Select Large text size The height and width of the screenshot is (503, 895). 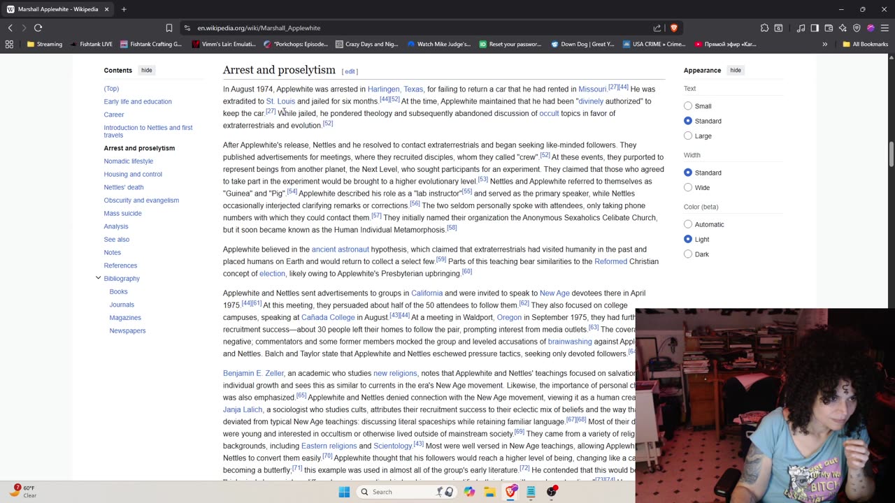[688, 136]
